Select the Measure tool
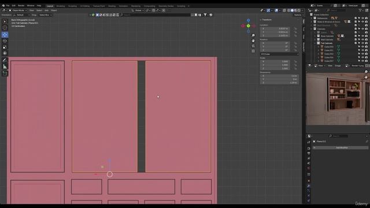 pyautogui.click(x=5, y=67)
